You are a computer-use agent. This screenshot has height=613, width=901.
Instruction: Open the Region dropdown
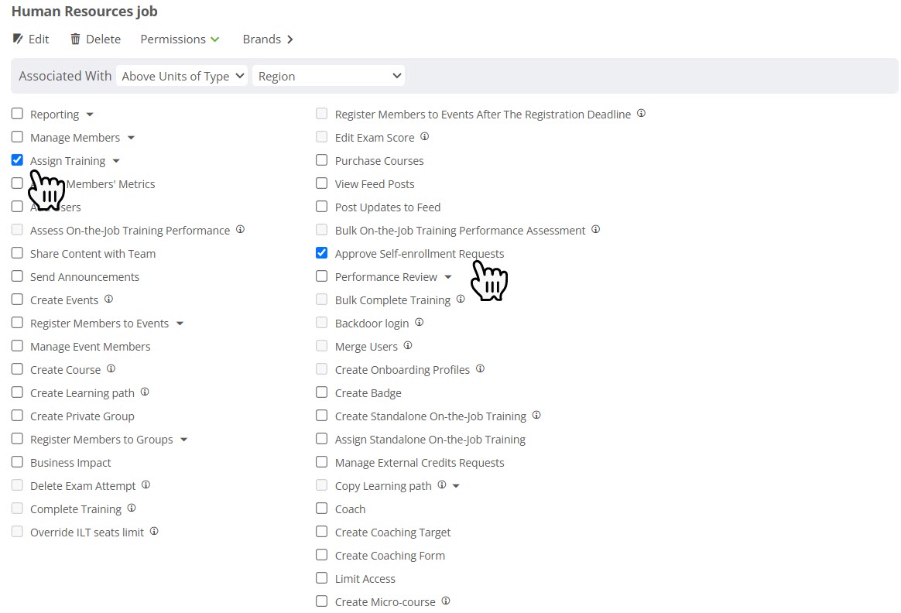[328, 76]
